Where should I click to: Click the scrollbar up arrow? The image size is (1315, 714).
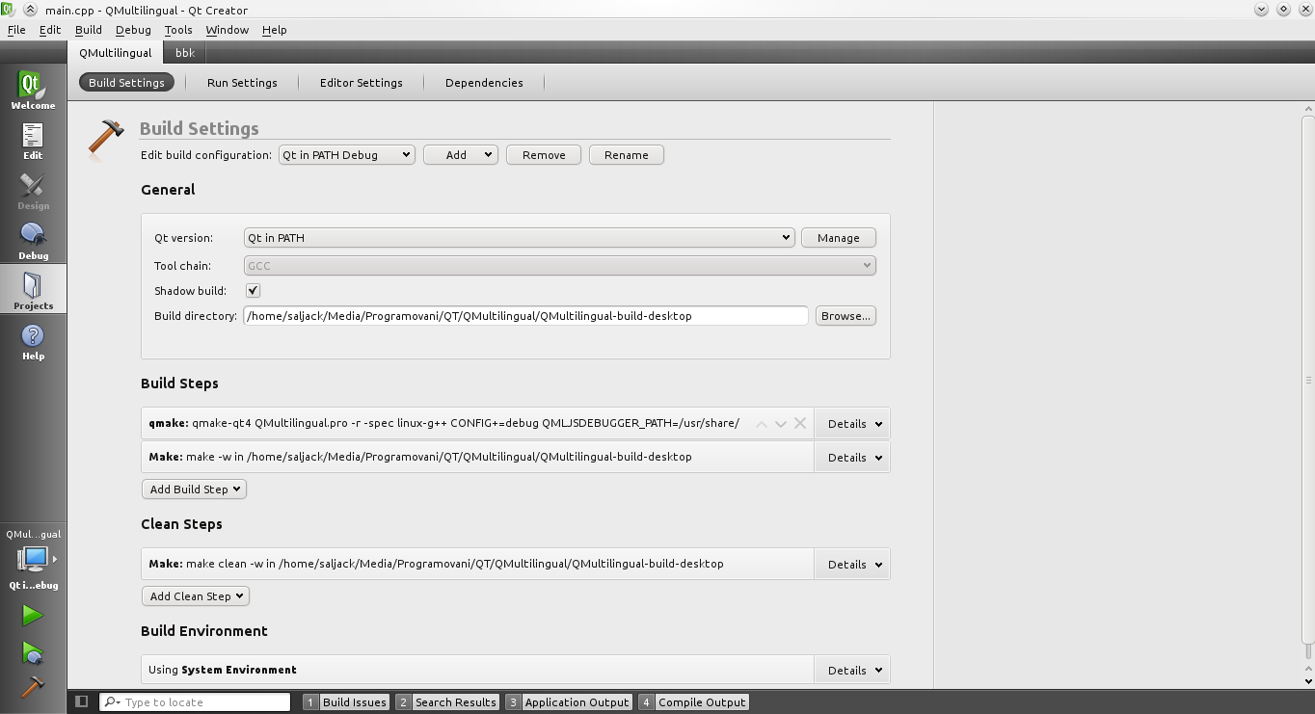click(x=1308, y=109)
